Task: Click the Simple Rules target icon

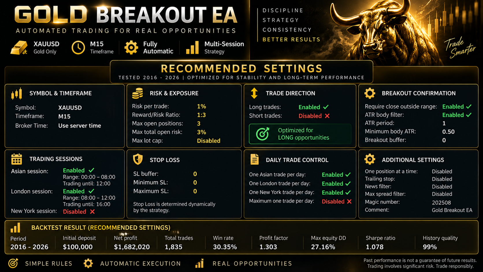Action: point(13,263)
